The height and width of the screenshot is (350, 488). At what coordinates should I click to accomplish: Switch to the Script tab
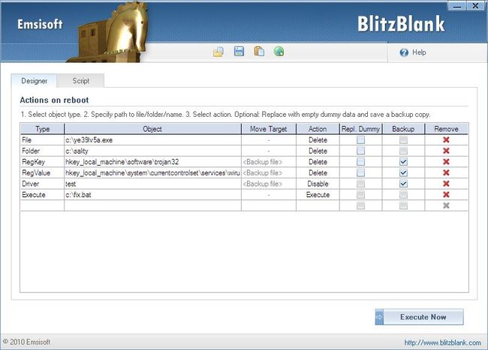pyautogui.click(x=81, y=81)
